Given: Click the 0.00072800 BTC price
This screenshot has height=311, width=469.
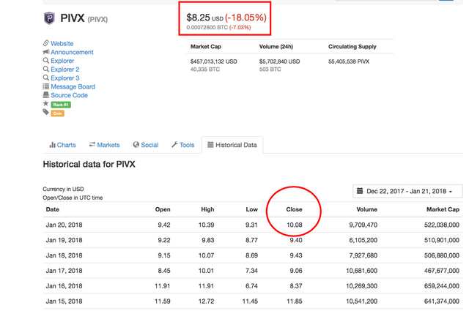Looking at the screenshot, I should click(x=207, y=28).
